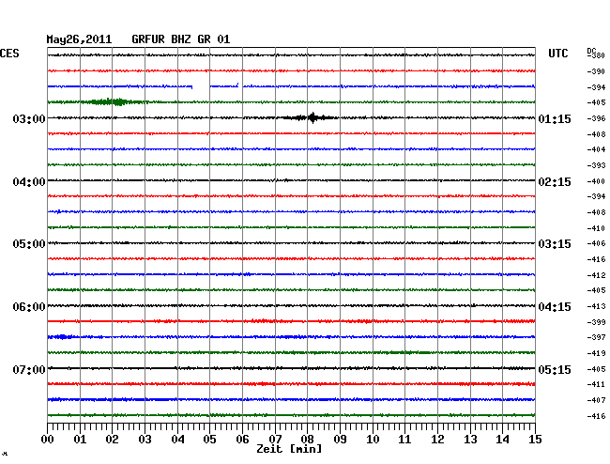The image size is (610, 464).
Task: Click the Zeit [min] axis title
Action: (289, 449)
